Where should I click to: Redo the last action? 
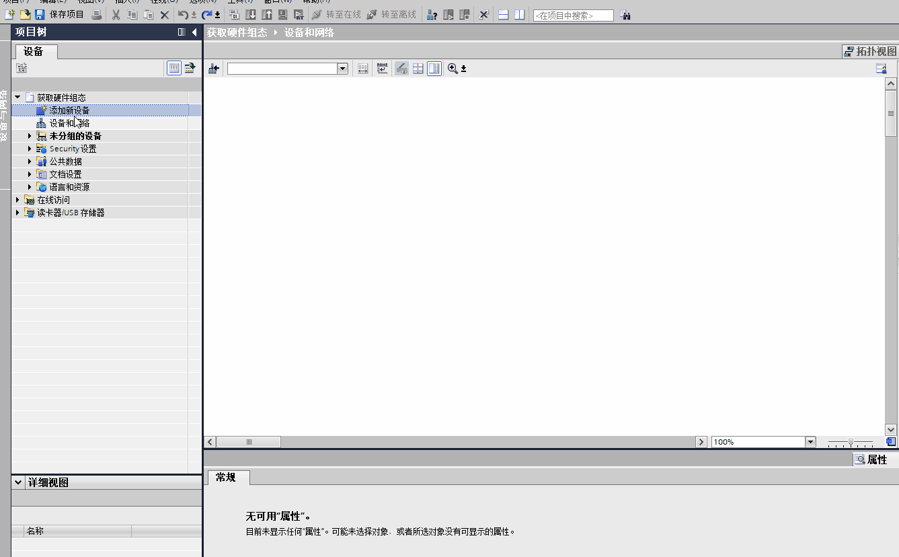pos(207,14)
